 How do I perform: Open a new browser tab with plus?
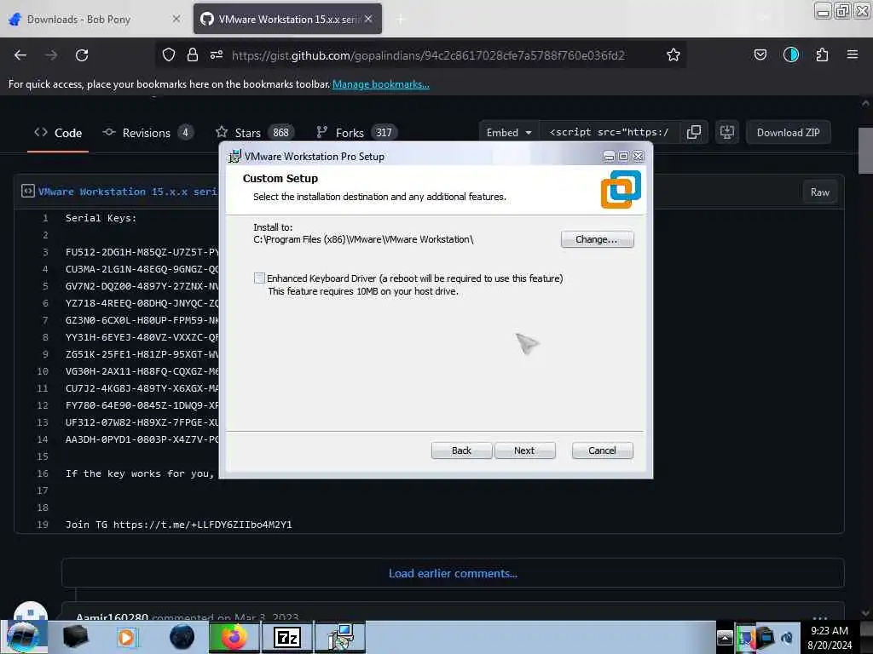pyautogui.click(x=401, y=20)
